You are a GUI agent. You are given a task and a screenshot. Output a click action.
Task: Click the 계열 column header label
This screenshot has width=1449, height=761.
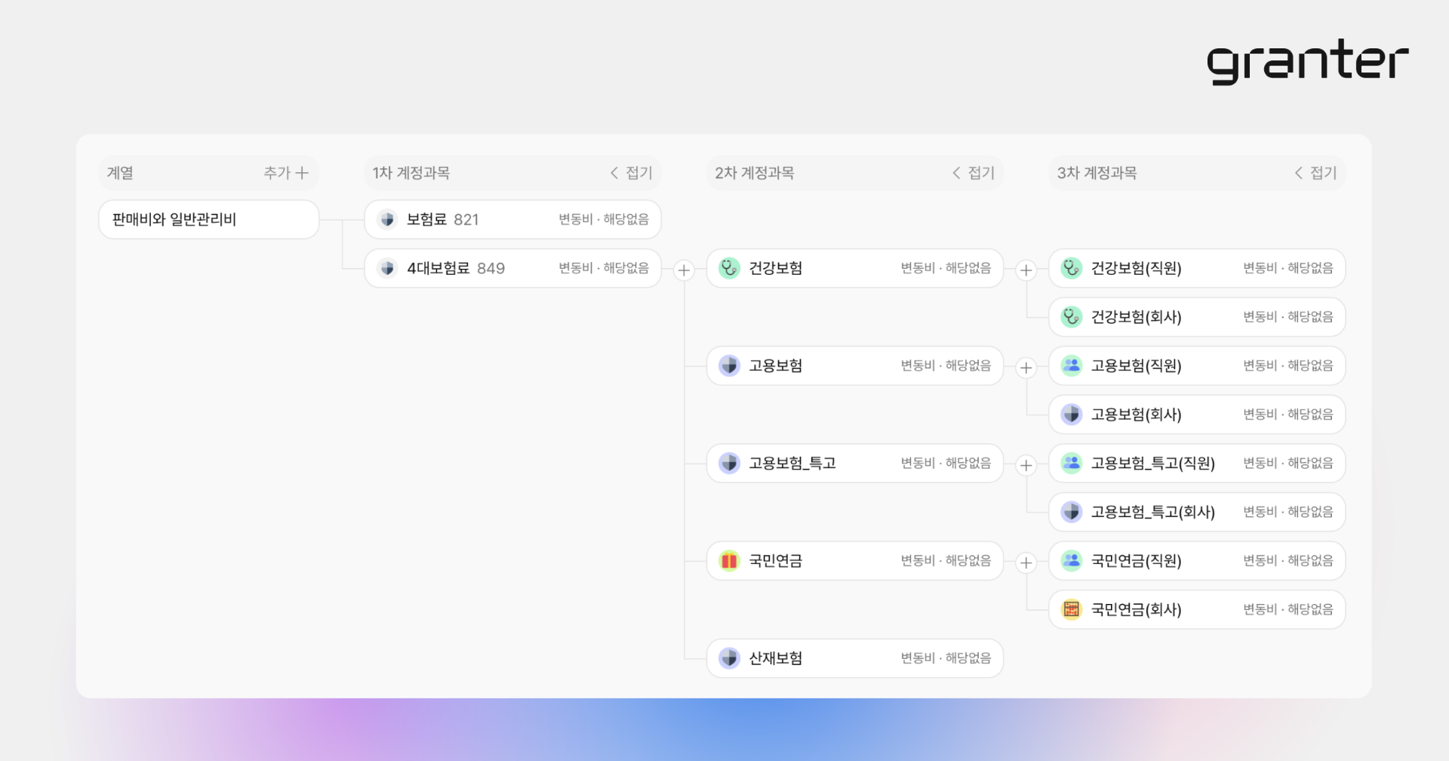(120, 173)
